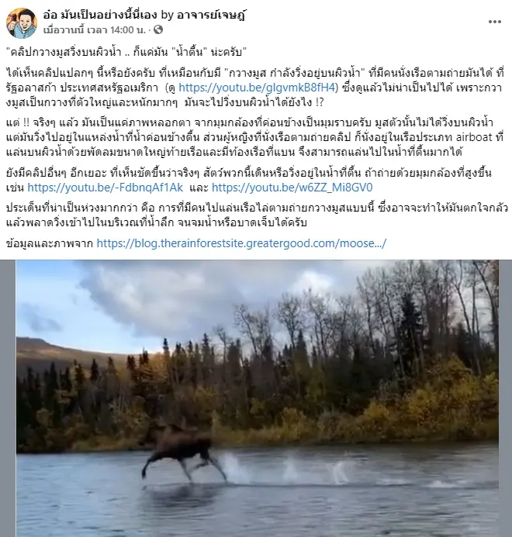Click the paragraph starting ยังมีคลิปอื่นๆ
The width and height of the screenshot is (512, 537).
pos(249,180)
